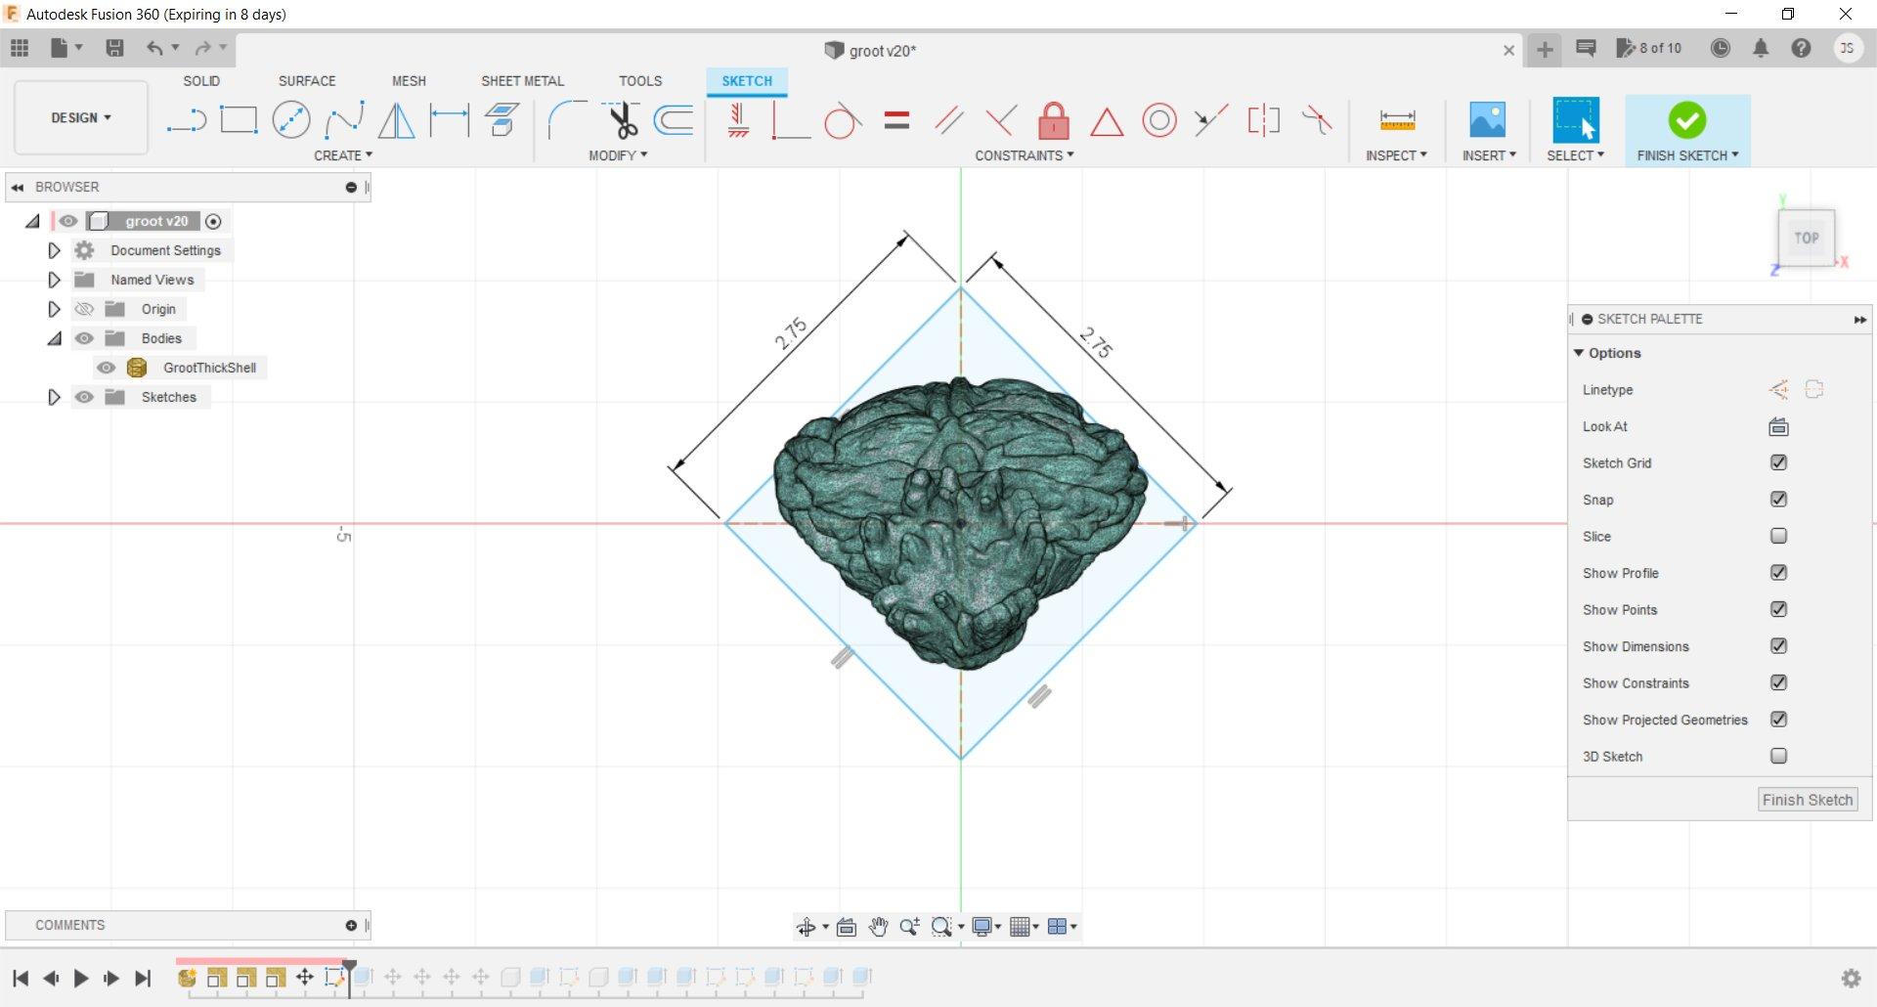This screenshot has height=1007, width=1877.
Task: Click the Trim scissors tool
Action: point(622,120)
